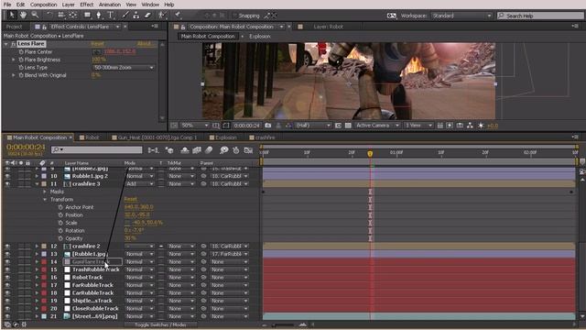Open the viewer magnification 50% dropdown
Image resolution: width=586 pixels, height=330 pixels.
tap(194, 126)
